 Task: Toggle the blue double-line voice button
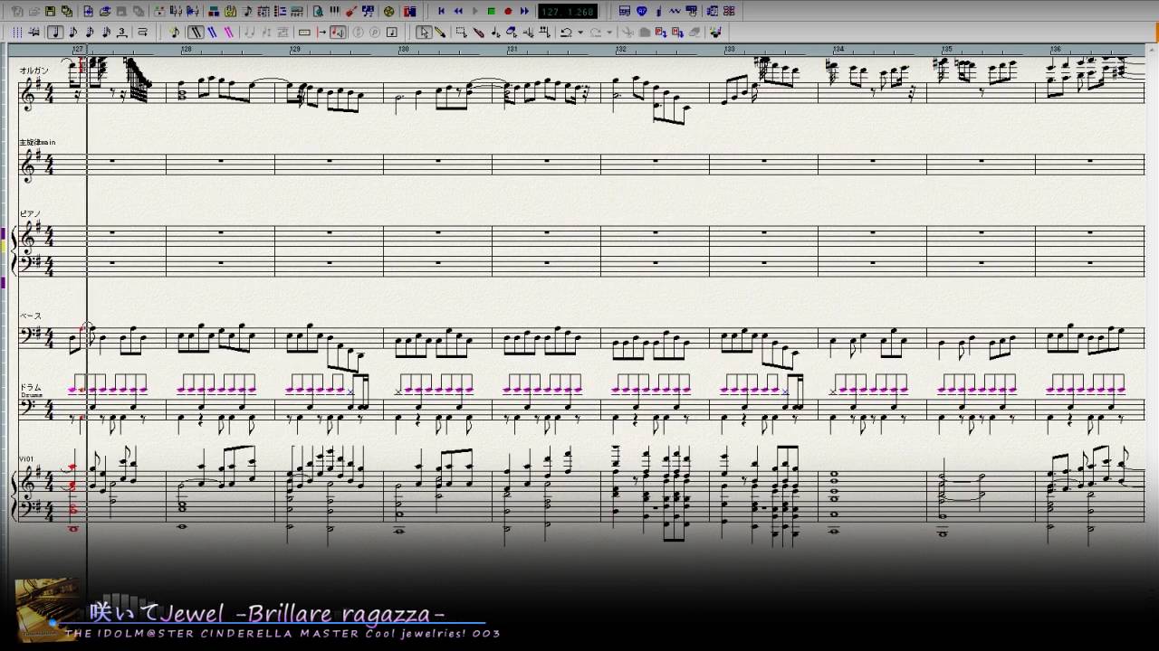pos(211,33)
